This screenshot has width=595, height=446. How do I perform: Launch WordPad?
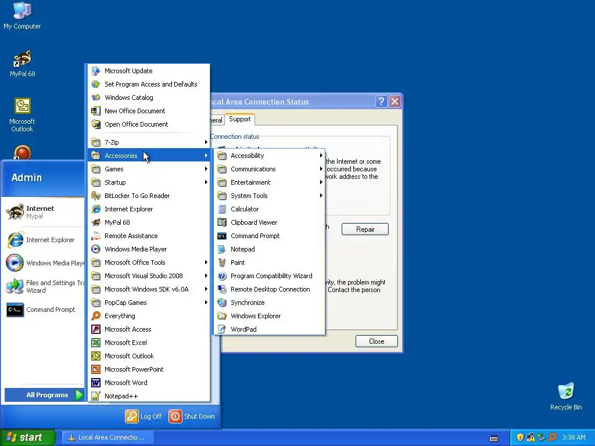(x=270, y=329)
